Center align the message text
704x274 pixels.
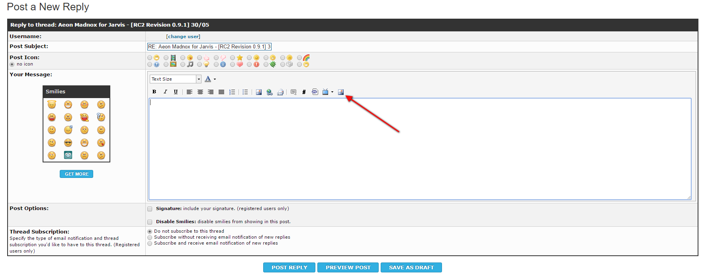(x=200, y=92)
